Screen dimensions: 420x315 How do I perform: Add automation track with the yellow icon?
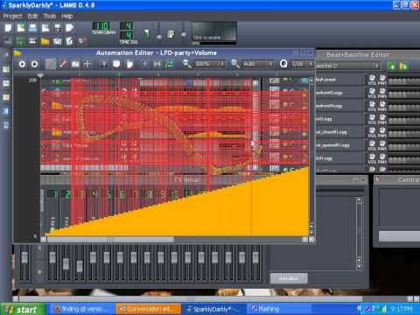point(403,66)
